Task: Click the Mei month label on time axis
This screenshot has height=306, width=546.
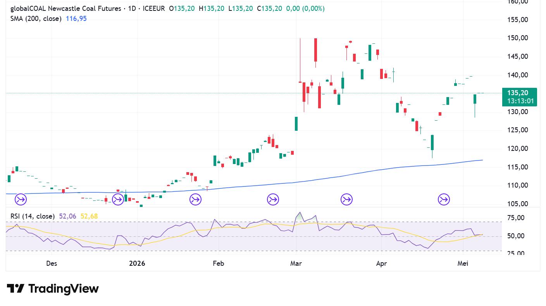Action: (x=463, y=263)
